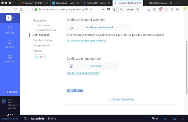
Task: Select Messaging in device menu
Action: coord(39,21)
